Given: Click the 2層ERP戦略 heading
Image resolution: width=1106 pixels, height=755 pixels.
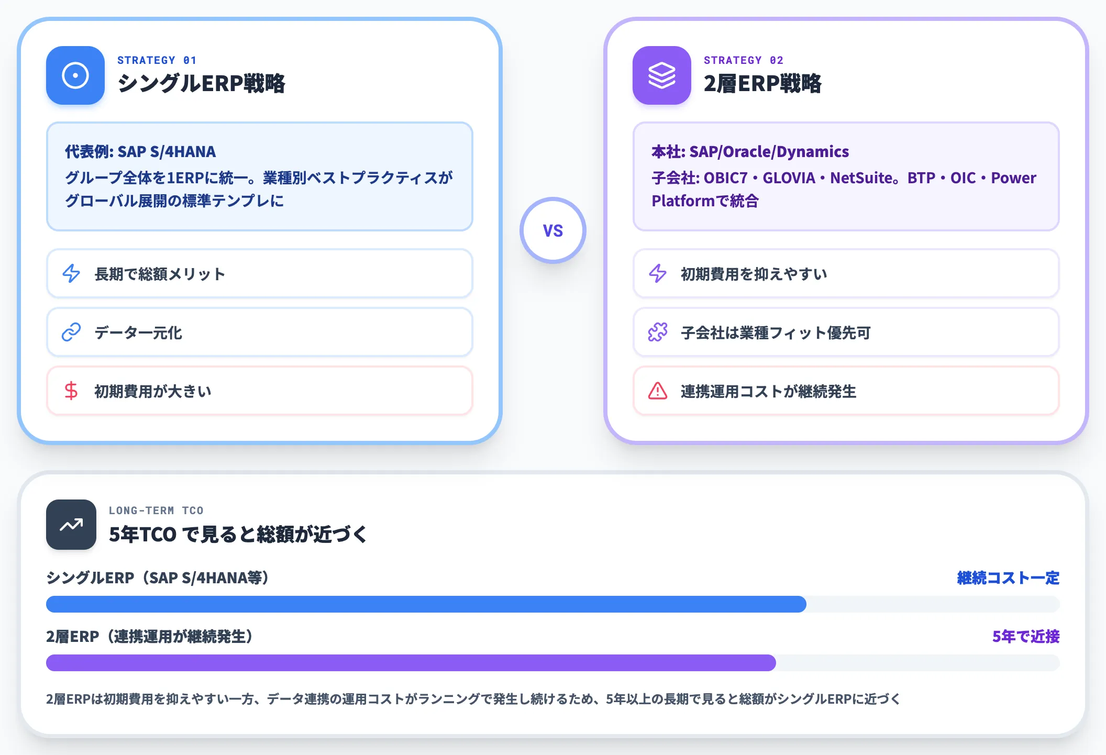Looking at the screenshot, I should pos(762,83).
